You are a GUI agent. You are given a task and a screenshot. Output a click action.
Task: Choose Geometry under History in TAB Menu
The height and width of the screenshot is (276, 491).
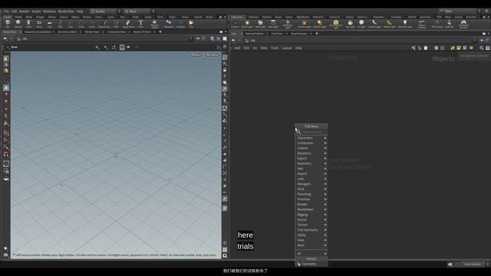point(311,264)
